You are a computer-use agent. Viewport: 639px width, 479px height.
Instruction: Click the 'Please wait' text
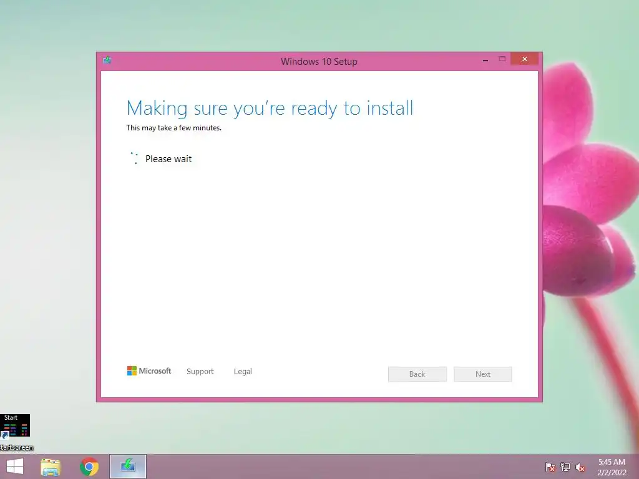point(168,159)
